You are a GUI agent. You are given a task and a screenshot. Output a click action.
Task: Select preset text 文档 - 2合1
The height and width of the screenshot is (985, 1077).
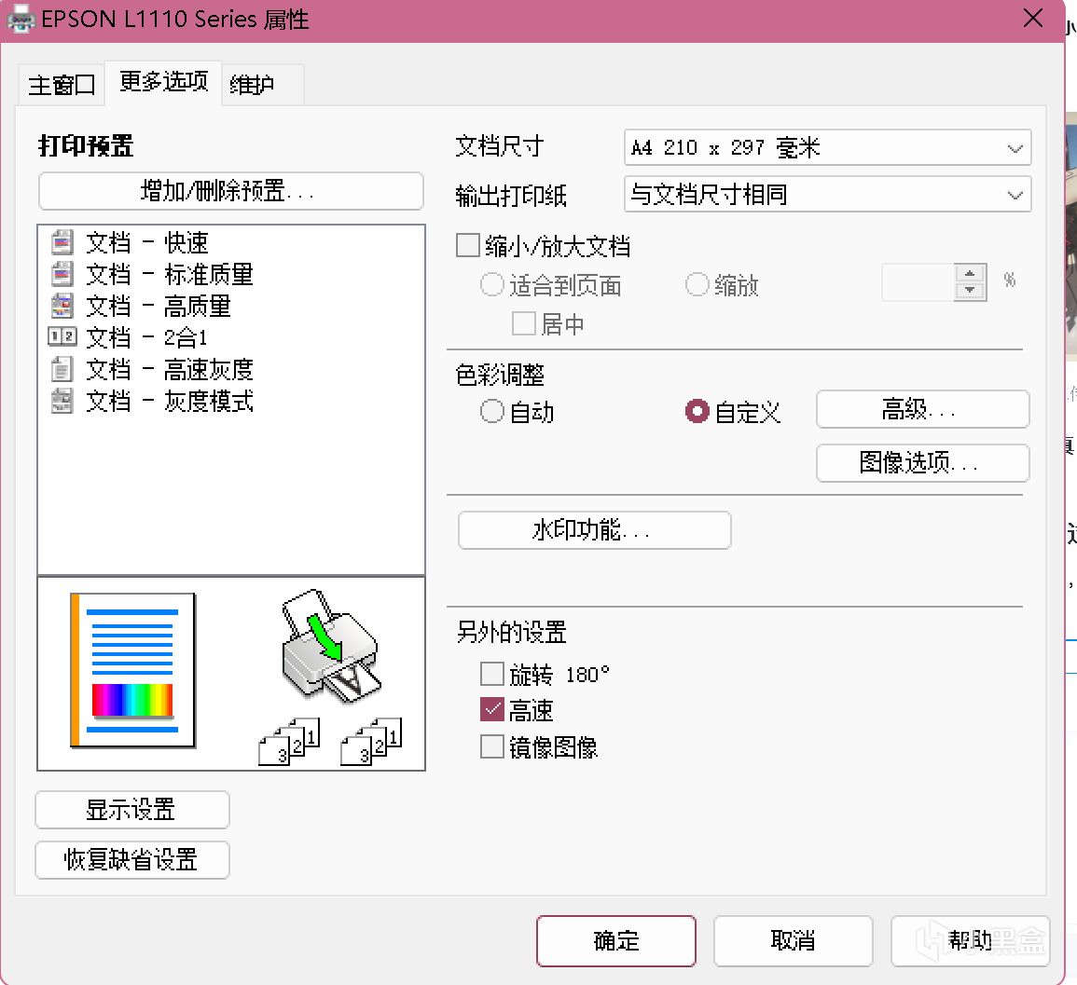146,337
